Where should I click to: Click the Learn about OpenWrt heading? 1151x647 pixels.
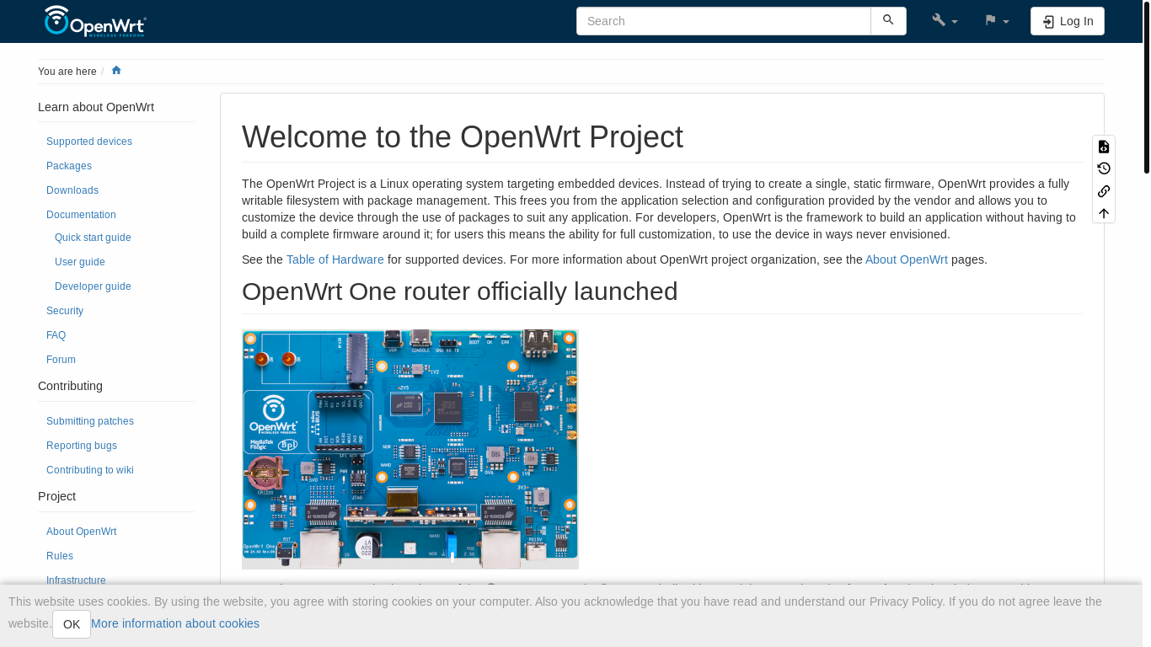pyautogui.click(x=96, y=107)
